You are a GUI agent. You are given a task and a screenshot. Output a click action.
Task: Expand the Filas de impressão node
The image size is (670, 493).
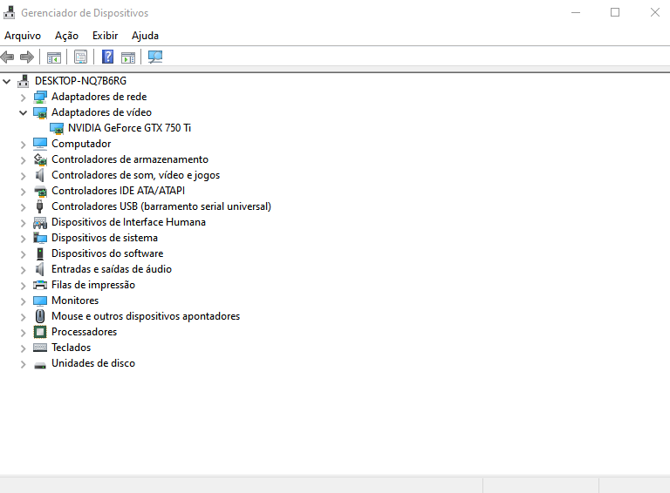coord(23,286)
